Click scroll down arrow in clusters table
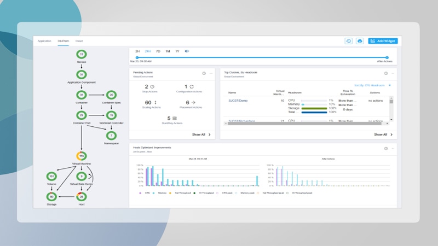This screenshot has height=246, width=438. coord(391,120)
